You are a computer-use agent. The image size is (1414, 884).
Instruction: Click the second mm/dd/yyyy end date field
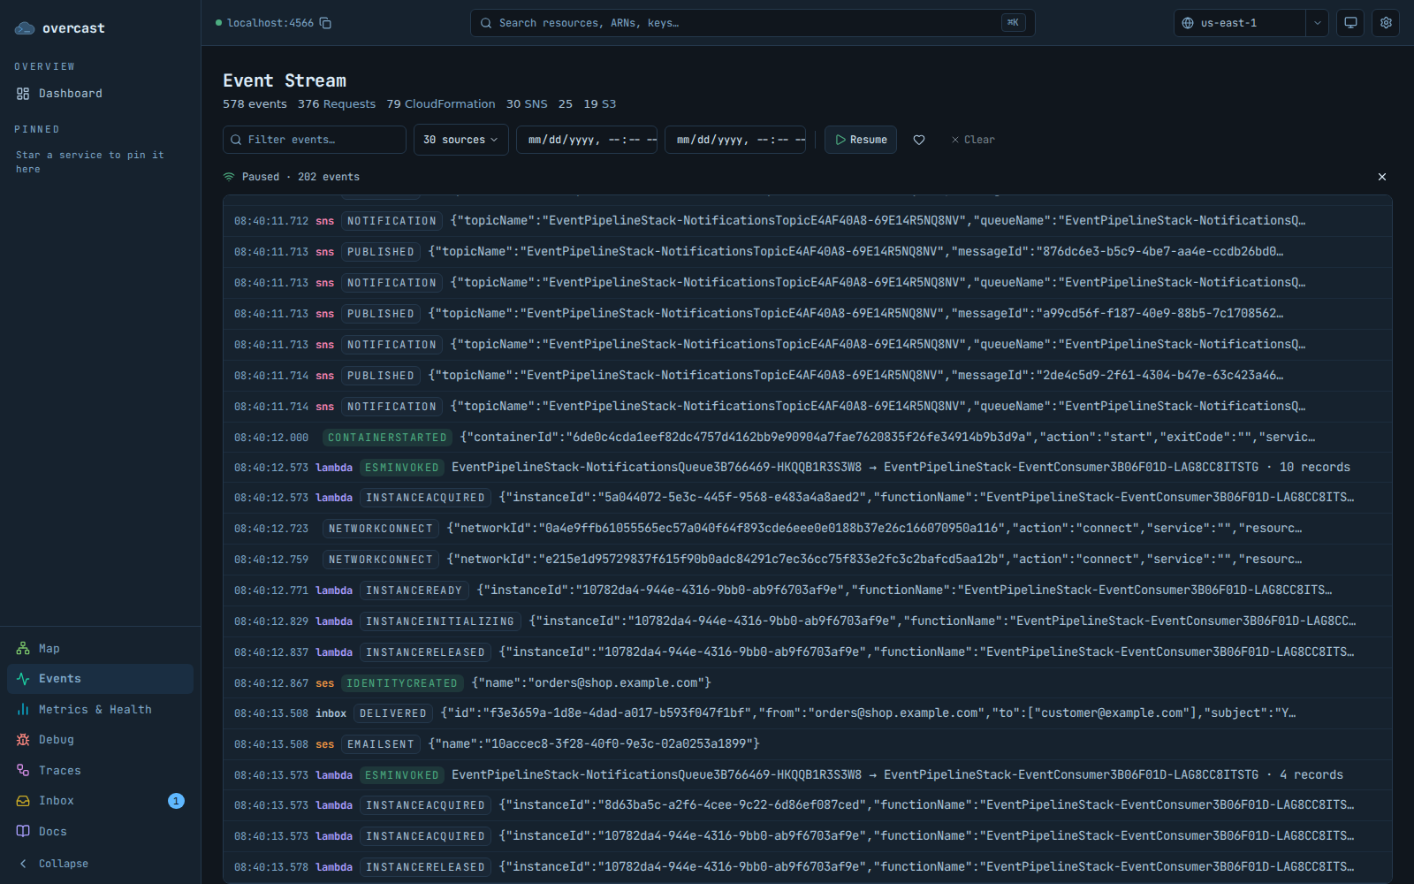click(735, 140)
